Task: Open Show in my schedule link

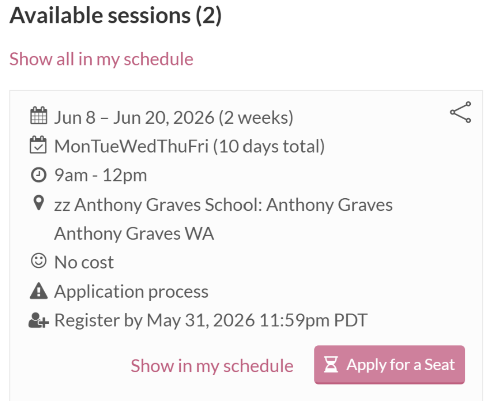Action: 212,366
